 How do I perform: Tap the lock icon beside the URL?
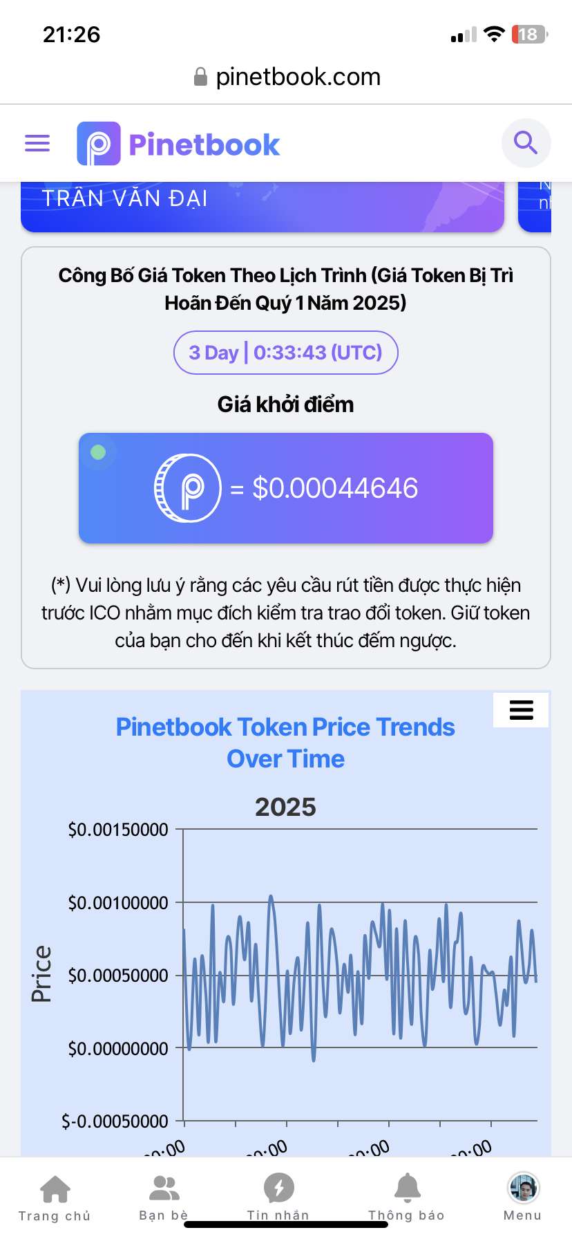[x=200, y=77]
